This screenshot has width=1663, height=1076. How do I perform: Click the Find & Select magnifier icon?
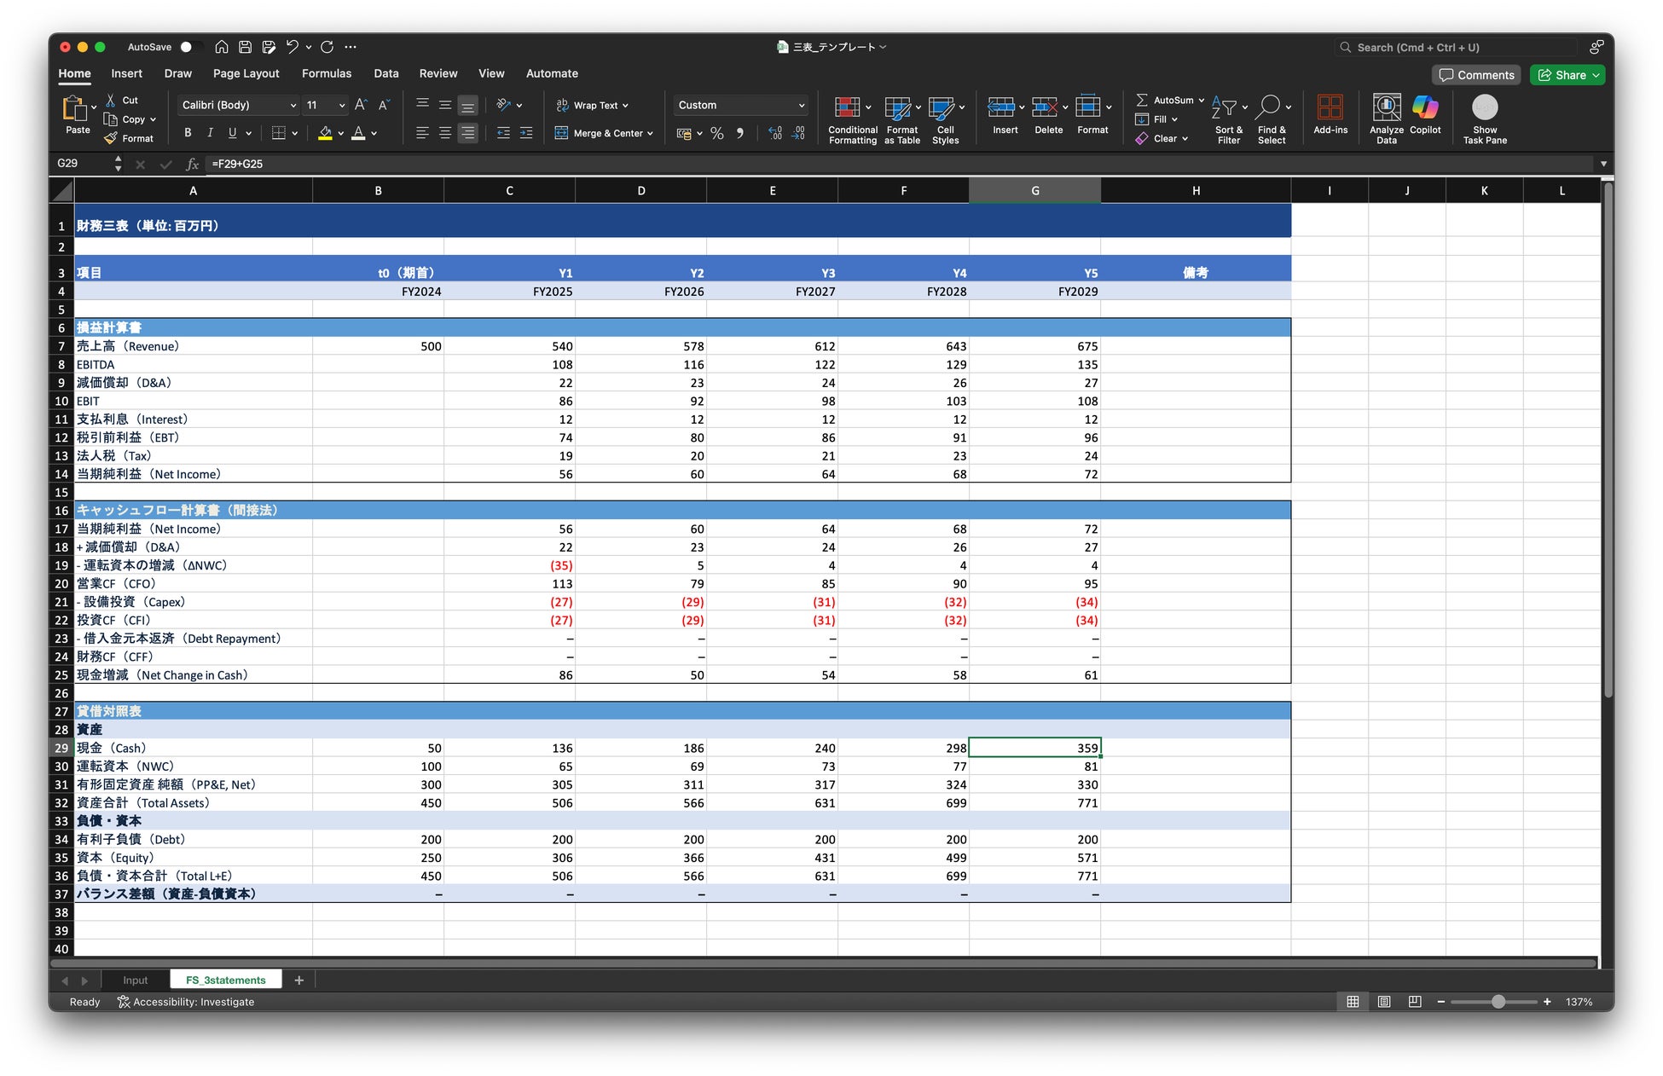(1269, 107)
